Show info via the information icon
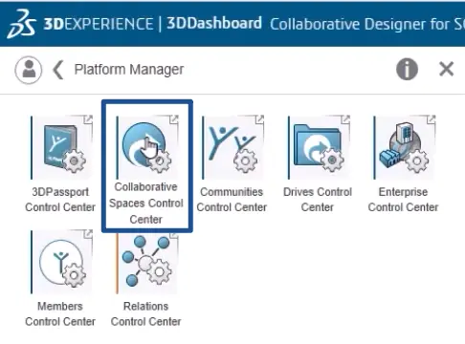Screen dimensions: 465x344 pos(407,69)
